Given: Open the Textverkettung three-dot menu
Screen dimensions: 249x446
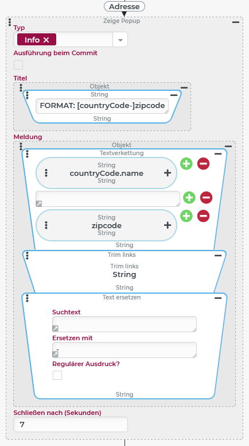Looking at the screenshot, I should pos(27,154).
